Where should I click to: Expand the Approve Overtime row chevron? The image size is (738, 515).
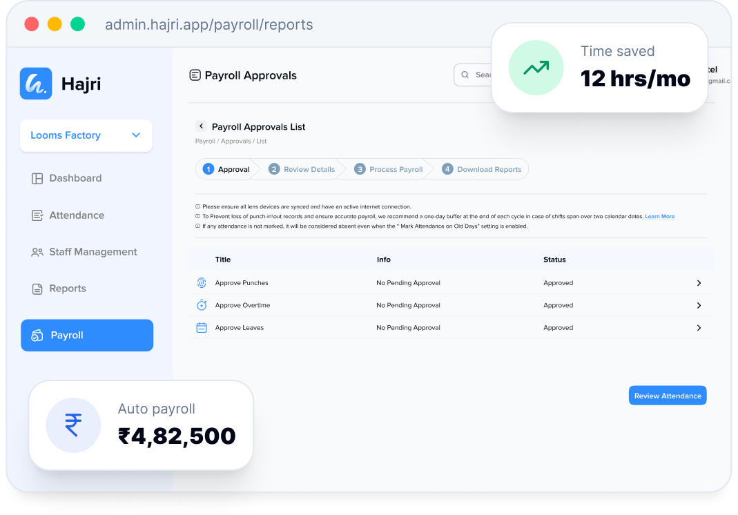tap(699, 306)
